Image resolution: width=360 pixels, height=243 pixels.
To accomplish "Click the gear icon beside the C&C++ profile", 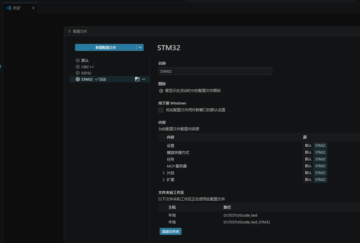I will click(78, 67).
